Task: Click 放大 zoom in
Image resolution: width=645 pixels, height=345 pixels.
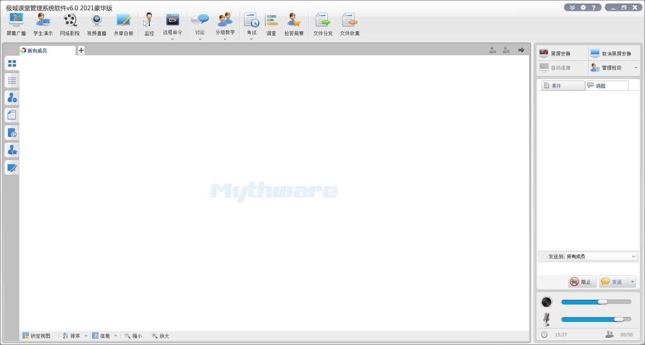Action: pyautogui.click(x=161, y=336)
